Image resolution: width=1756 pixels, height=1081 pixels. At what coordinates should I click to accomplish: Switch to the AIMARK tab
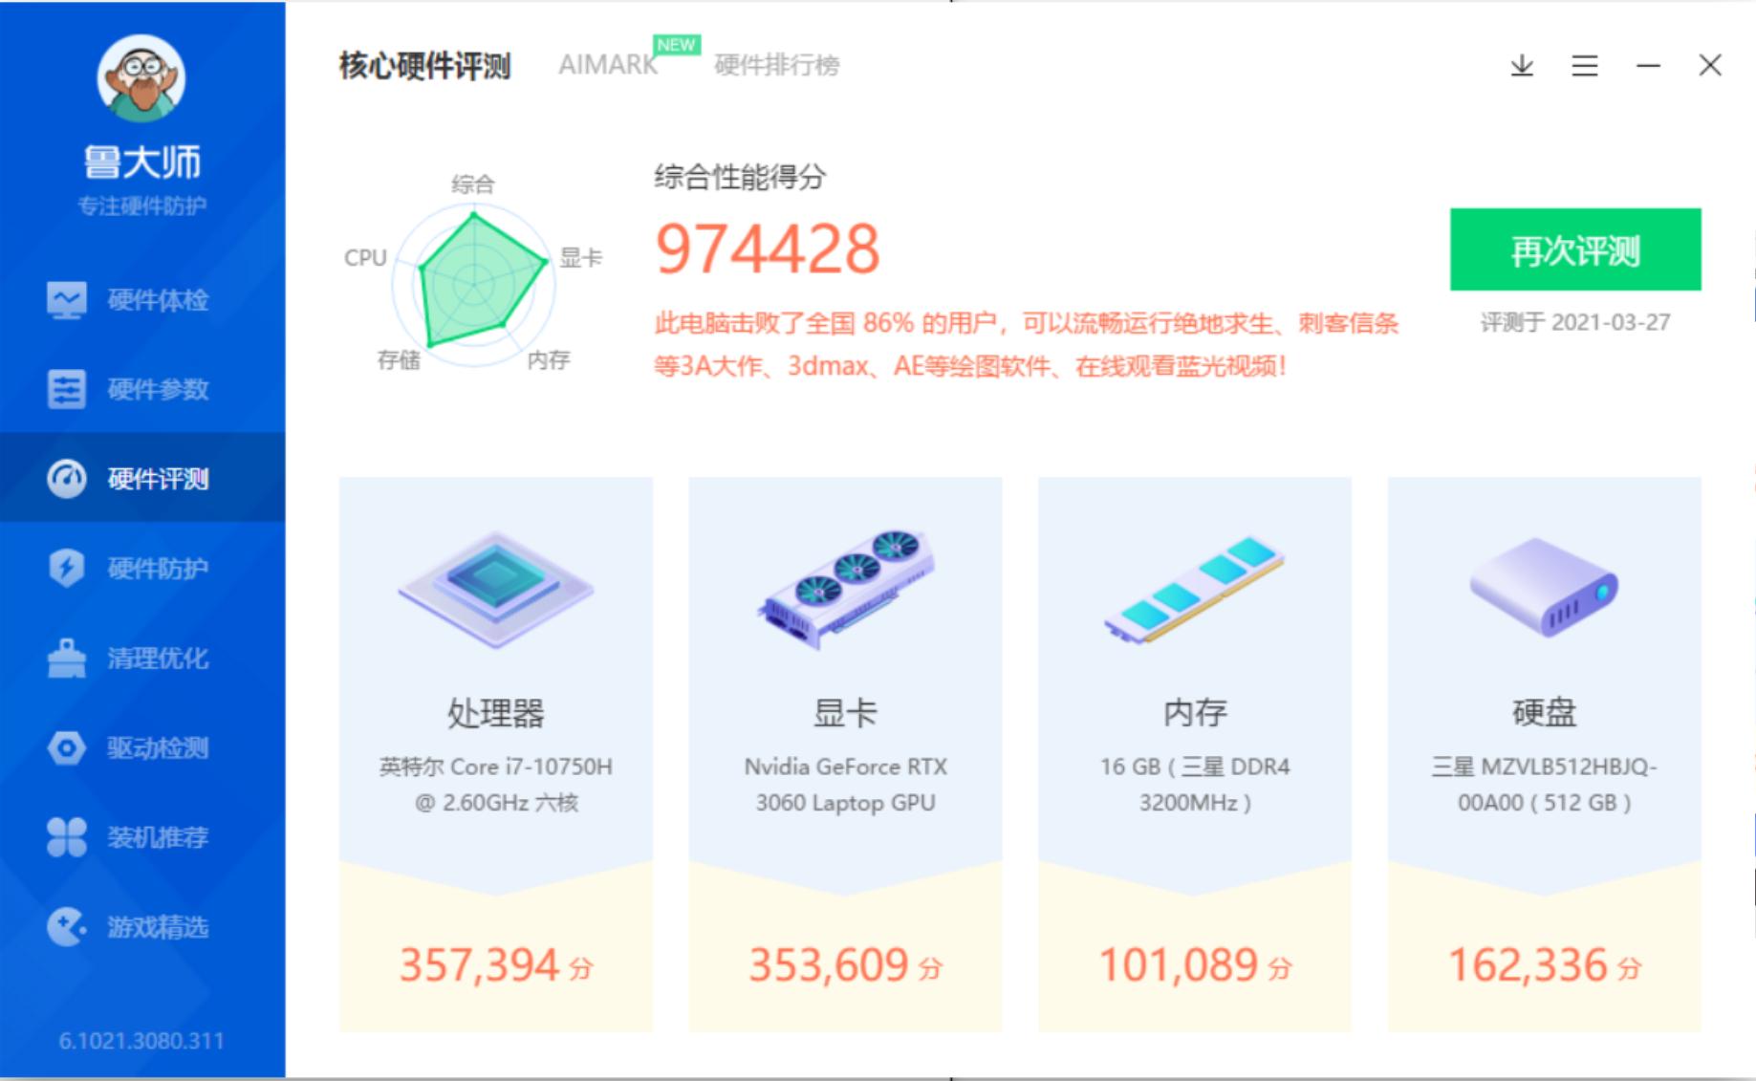(x=609, y=65)
